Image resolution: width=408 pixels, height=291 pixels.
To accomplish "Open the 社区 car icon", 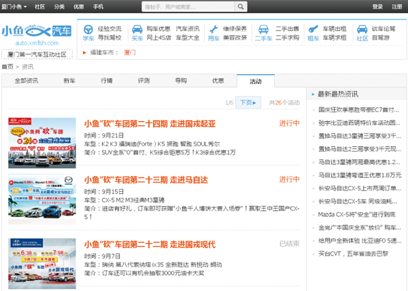I will coord(362,29).
